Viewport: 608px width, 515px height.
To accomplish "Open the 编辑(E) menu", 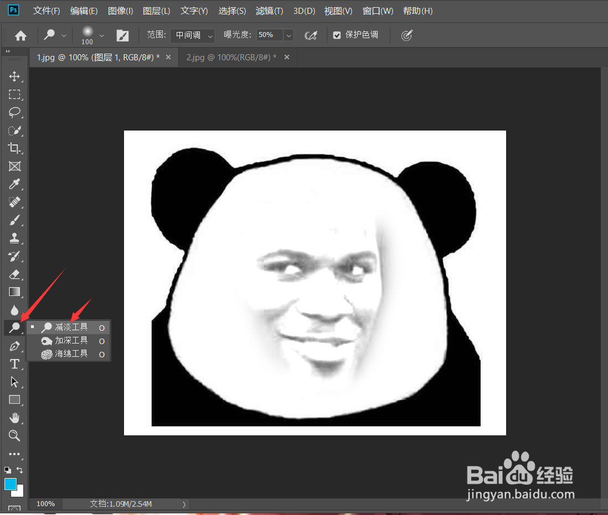I will click(84, 11).
